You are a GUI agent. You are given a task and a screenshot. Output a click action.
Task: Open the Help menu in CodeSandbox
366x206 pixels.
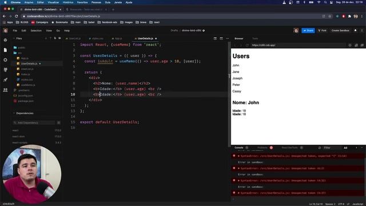pos(67,30)
